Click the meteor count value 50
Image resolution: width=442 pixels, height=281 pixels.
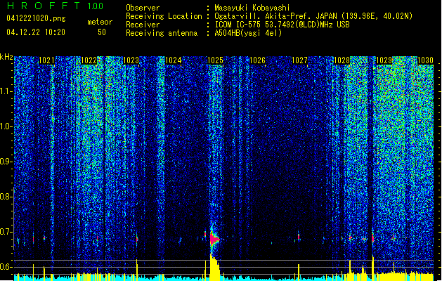click(102, 32)
